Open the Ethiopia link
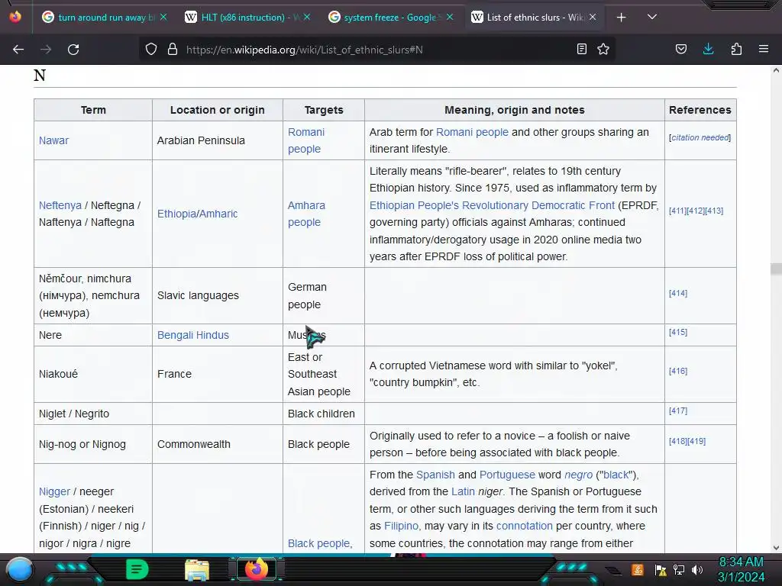The height and width of the screenshot is (586, 782). click(x=176, y=214)
